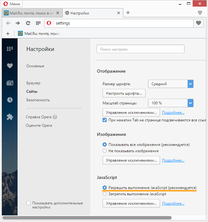Open Speed Dial from the sidebar grid icon

(10, 49)
